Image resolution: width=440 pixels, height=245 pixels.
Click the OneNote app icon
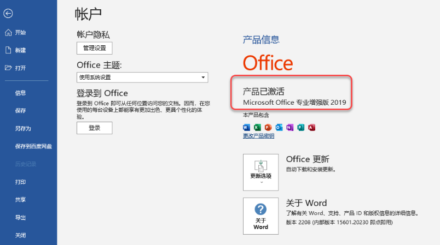(x=290, y=128)
